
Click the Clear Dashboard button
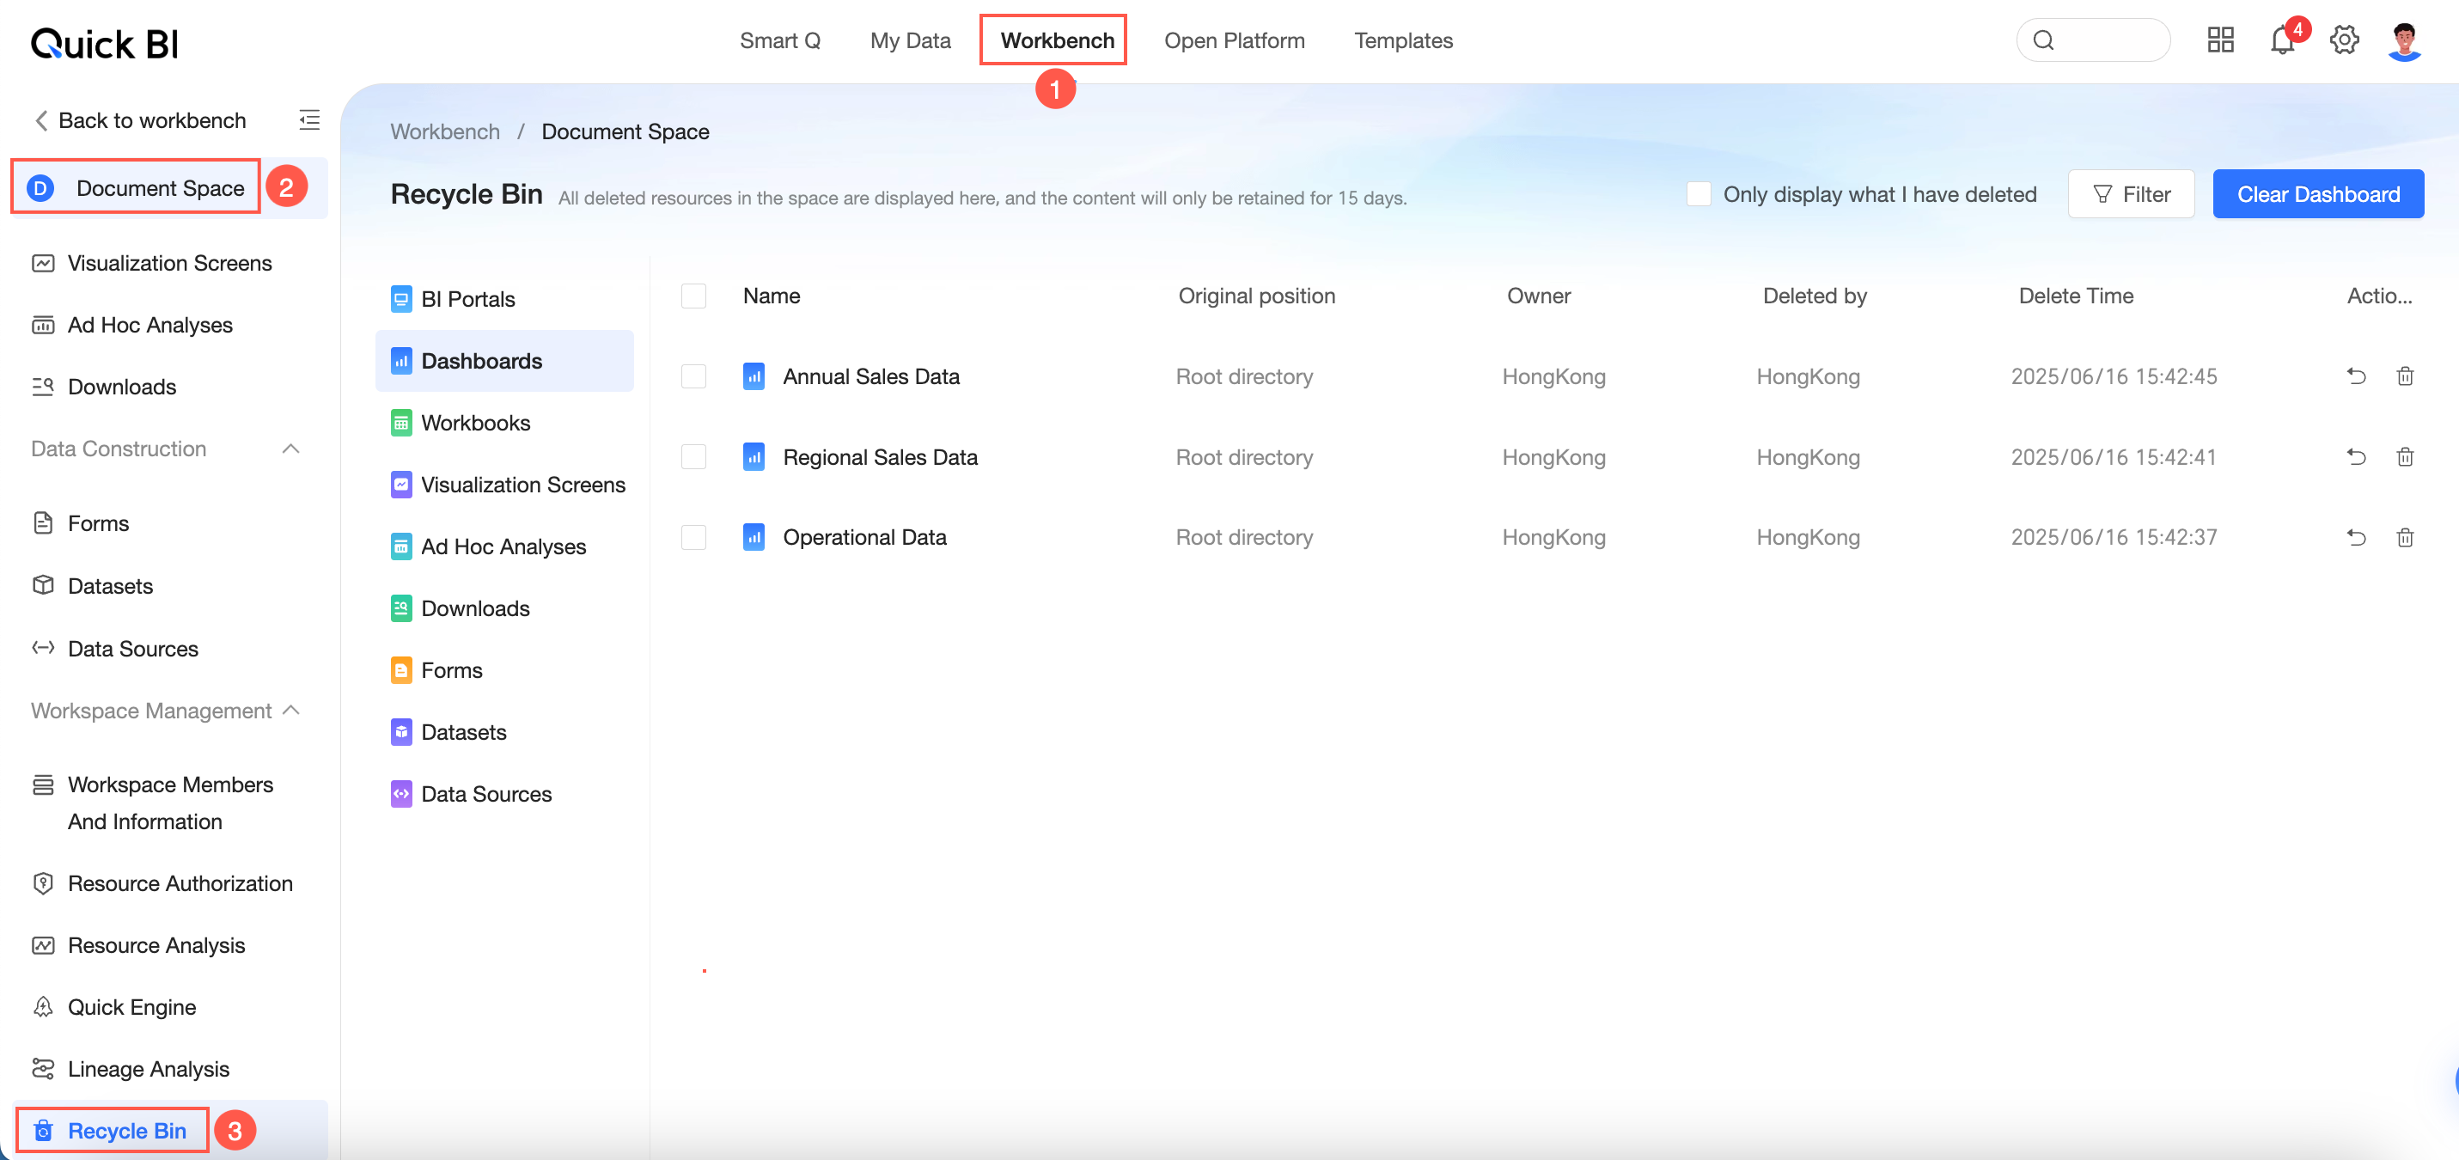tap(2318, 194)
